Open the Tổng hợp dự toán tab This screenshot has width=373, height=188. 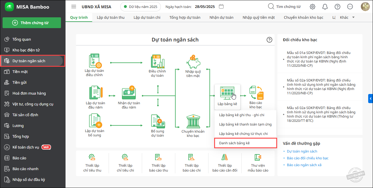tap(185, 17)
